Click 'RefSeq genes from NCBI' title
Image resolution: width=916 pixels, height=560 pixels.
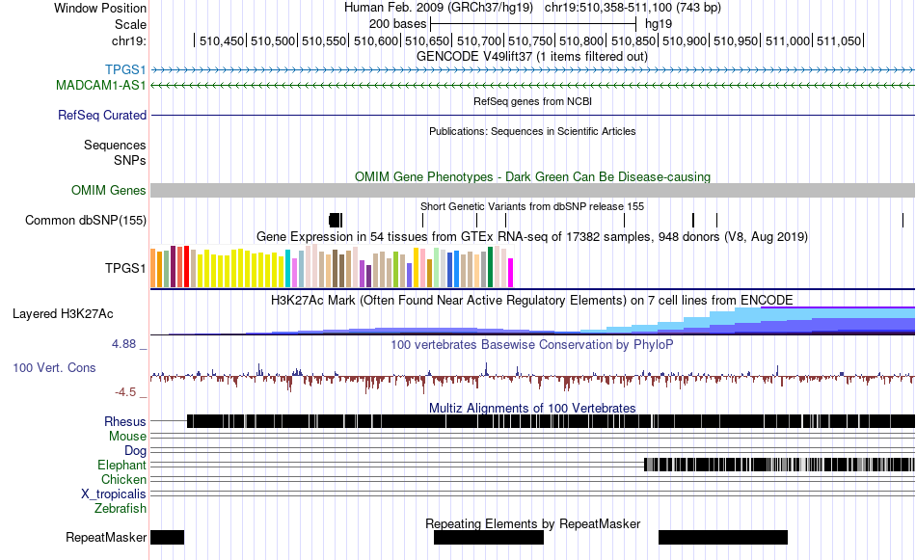coord(532,101)
